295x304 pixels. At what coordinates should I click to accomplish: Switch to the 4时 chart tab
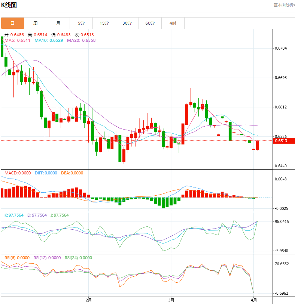click(173, 23)
